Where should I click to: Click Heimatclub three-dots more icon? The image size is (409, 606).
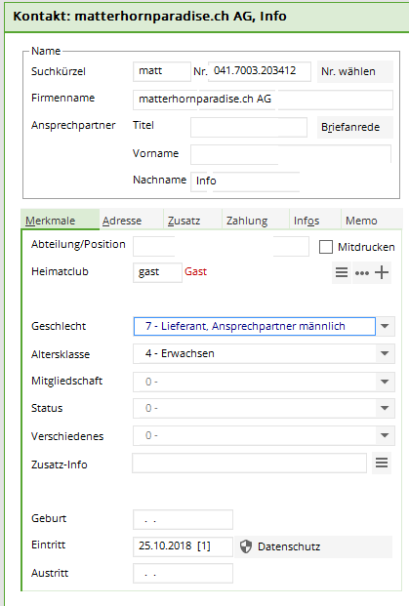(x=362, y=273)
